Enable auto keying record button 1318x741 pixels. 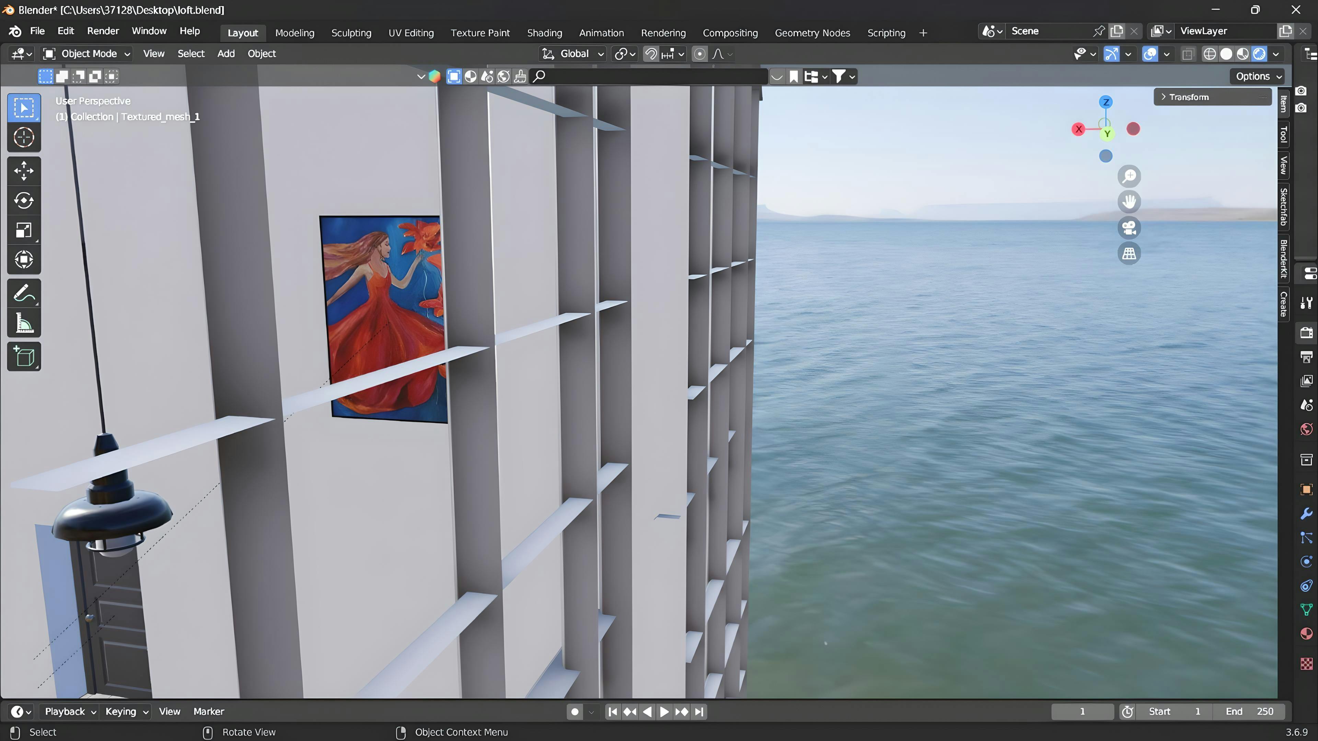point(575,711)
